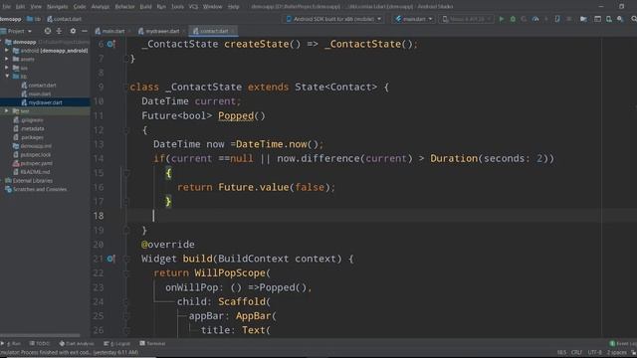Open the Code menu
Viewport: 637px width, 358px height.
pyautogui.click(x=80, y=7)
